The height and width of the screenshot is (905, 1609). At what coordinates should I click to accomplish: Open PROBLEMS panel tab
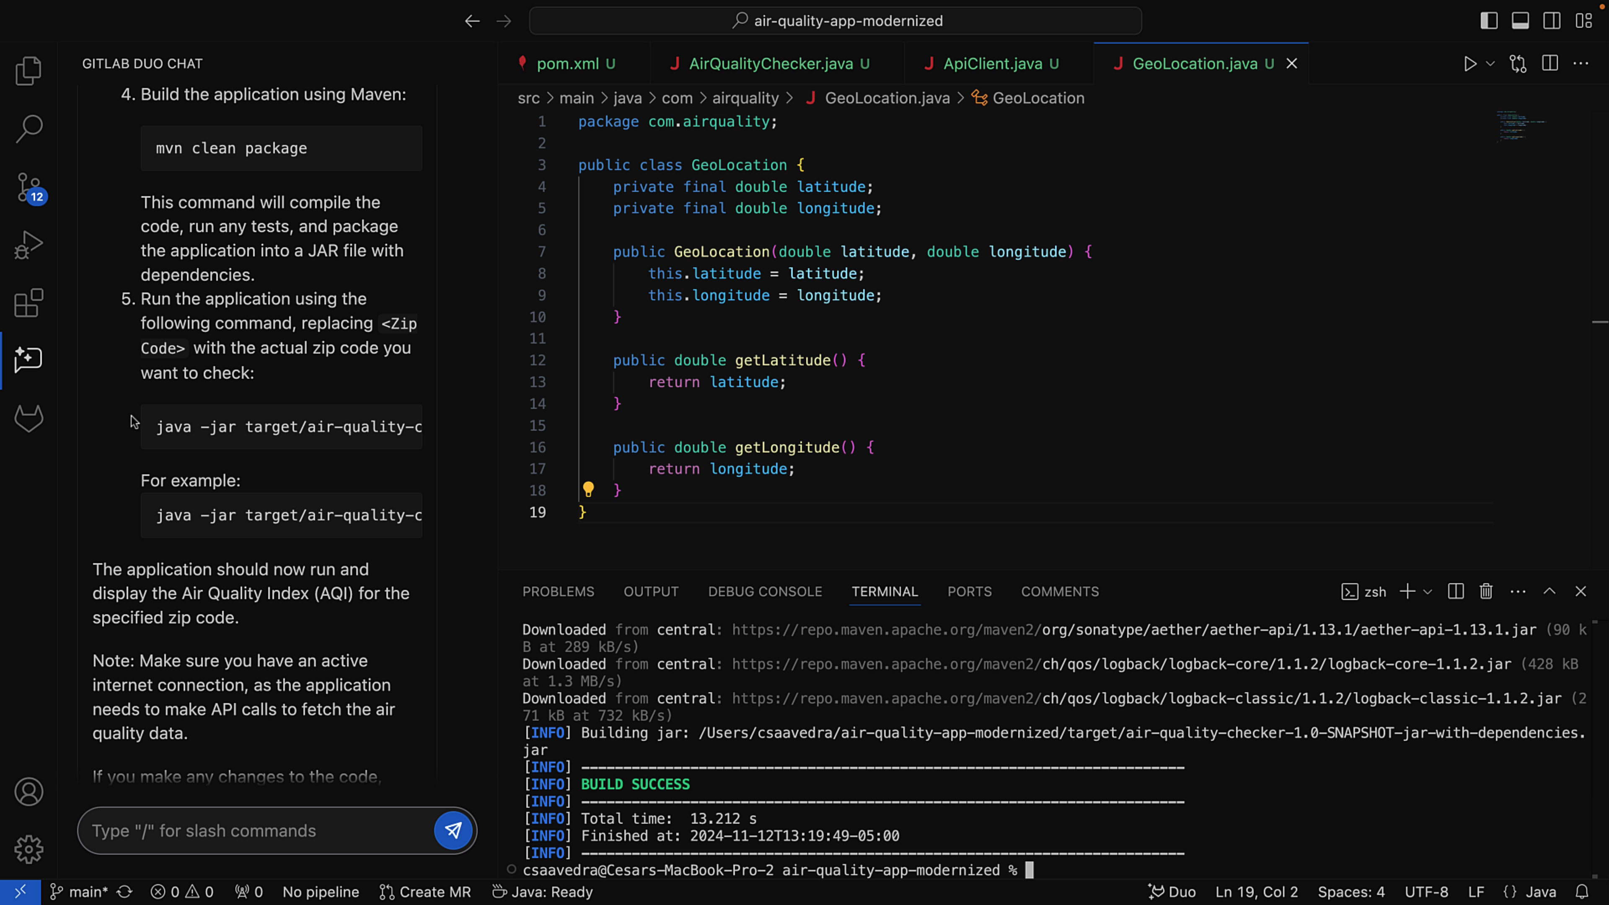[x=558, y=592]
